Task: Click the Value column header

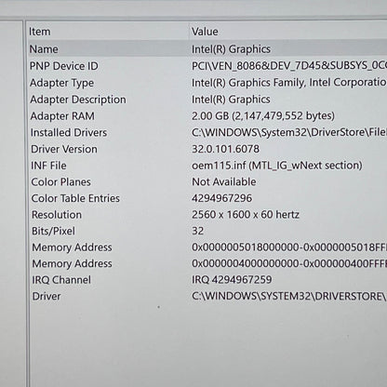Action: pos(205,32)
